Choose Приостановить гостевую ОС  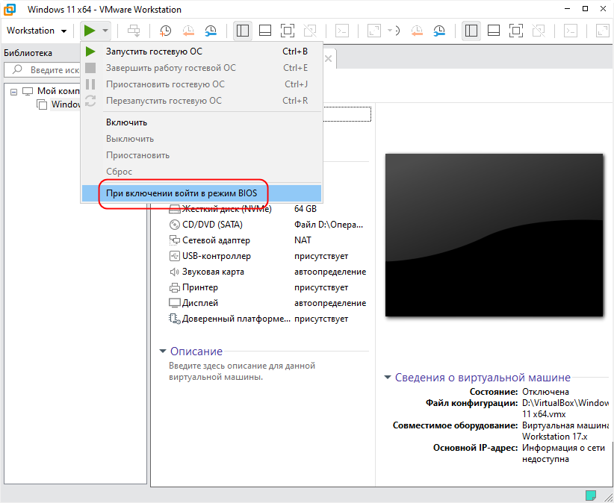pos(201,84)
